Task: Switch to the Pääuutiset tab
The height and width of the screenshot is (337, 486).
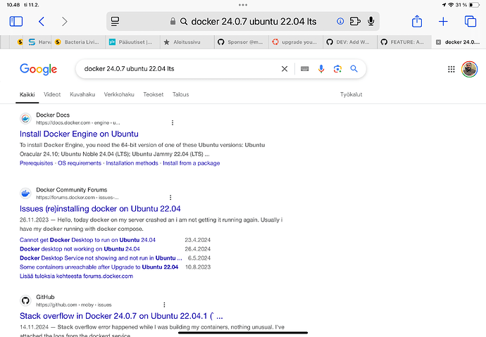Action: [132, 42]
